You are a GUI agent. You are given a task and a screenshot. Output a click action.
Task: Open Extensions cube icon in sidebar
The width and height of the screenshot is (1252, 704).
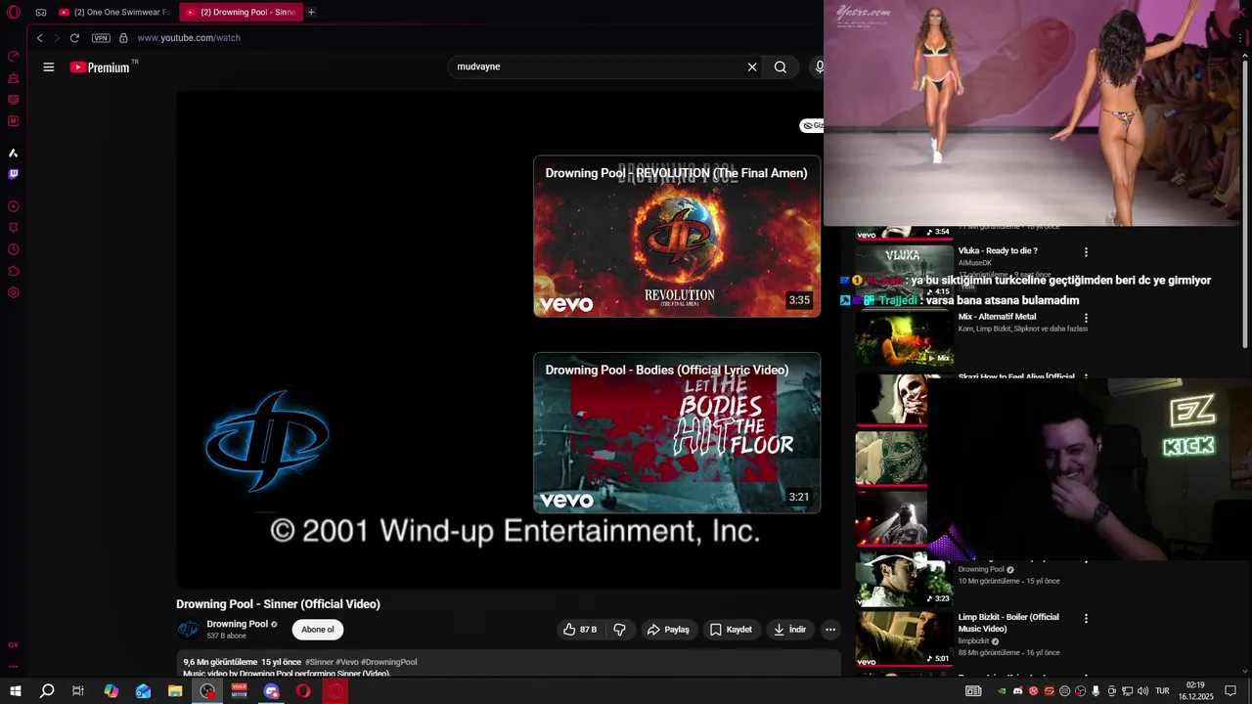click(x=13, y=271)
